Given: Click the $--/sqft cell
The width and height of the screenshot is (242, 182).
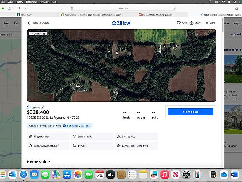Looking at the screenshot, I should tap(92, 146).
